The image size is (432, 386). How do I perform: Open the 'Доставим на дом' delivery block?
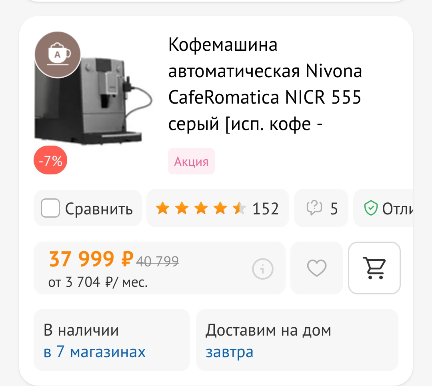click(x=297, y=340)
